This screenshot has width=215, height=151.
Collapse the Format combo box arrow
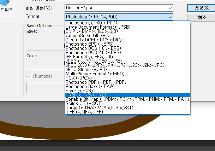coord(170,17)
